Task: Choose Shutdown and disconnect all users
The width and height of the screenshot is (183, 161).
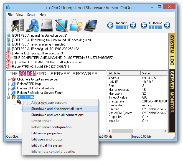Action: (60, 109)
